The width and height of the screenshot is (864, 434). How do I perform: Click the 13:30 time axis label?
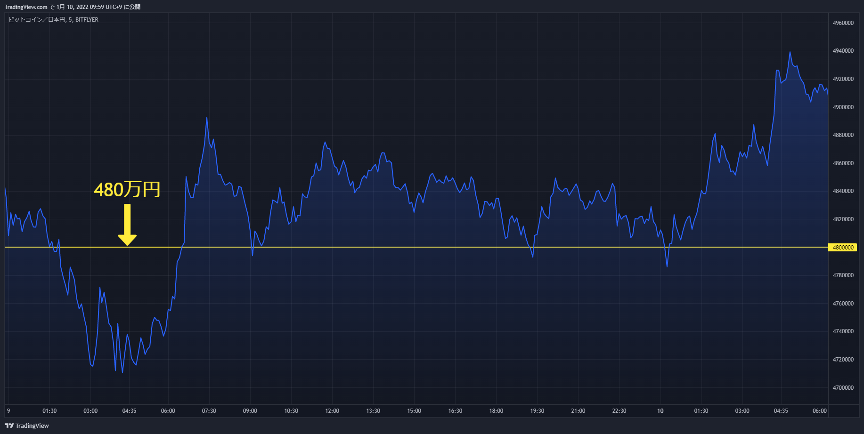373,411
